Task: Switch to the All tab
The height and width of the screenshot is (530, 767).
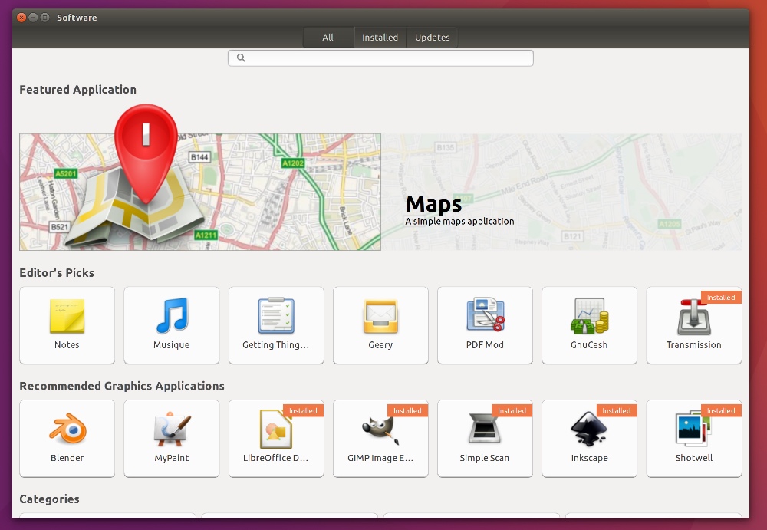Action: 328,37
